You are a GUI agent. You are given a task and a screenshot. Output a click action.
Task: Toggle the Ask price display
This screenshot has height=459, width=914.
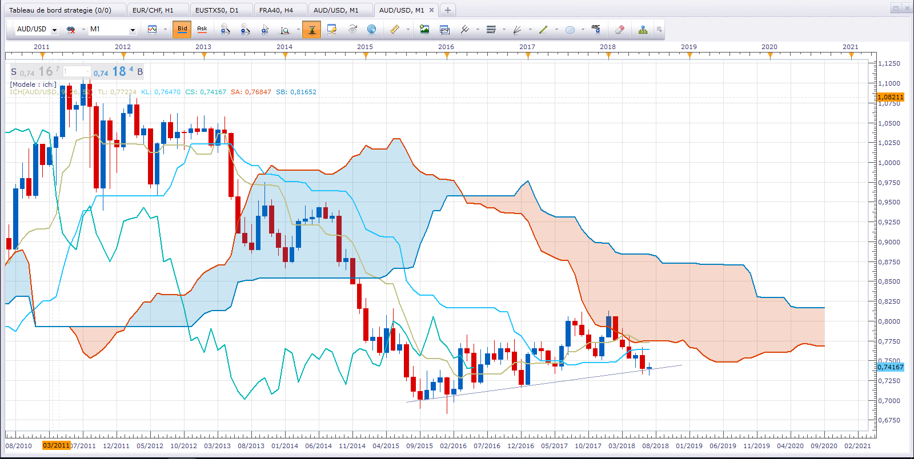(202, 30)
